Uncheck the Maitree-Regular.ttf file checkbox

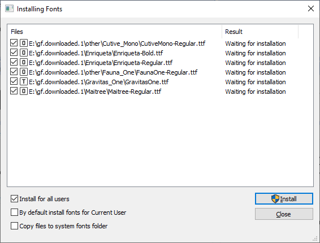pyautogui.click(x=14, y=91)
